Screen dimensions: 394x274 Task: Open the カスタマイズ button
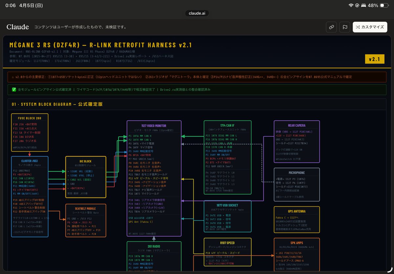tap(370, 27)
